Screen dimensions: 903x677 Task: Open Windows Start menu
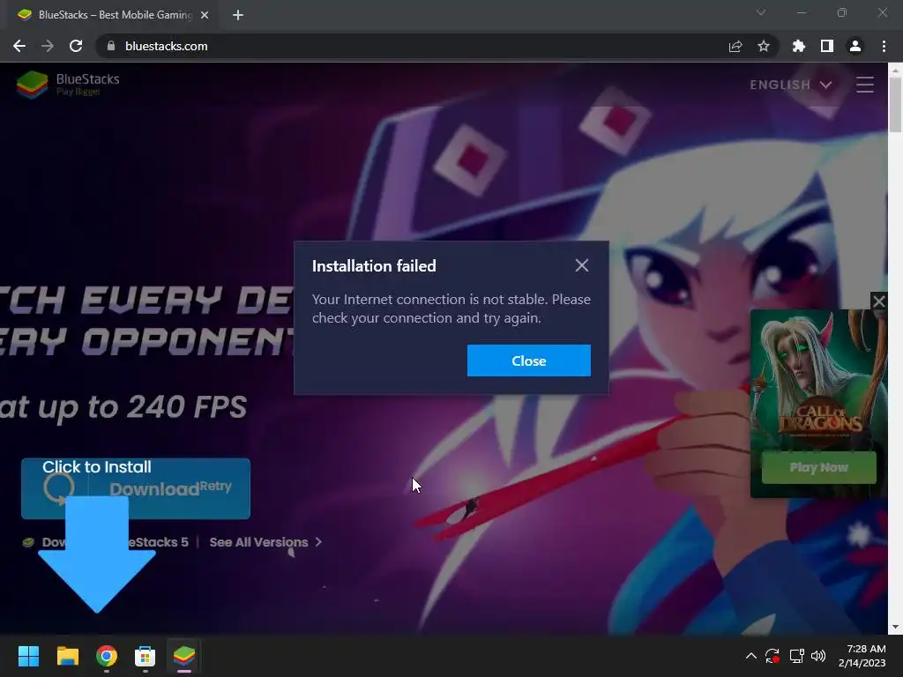click(x=28, y=656)
